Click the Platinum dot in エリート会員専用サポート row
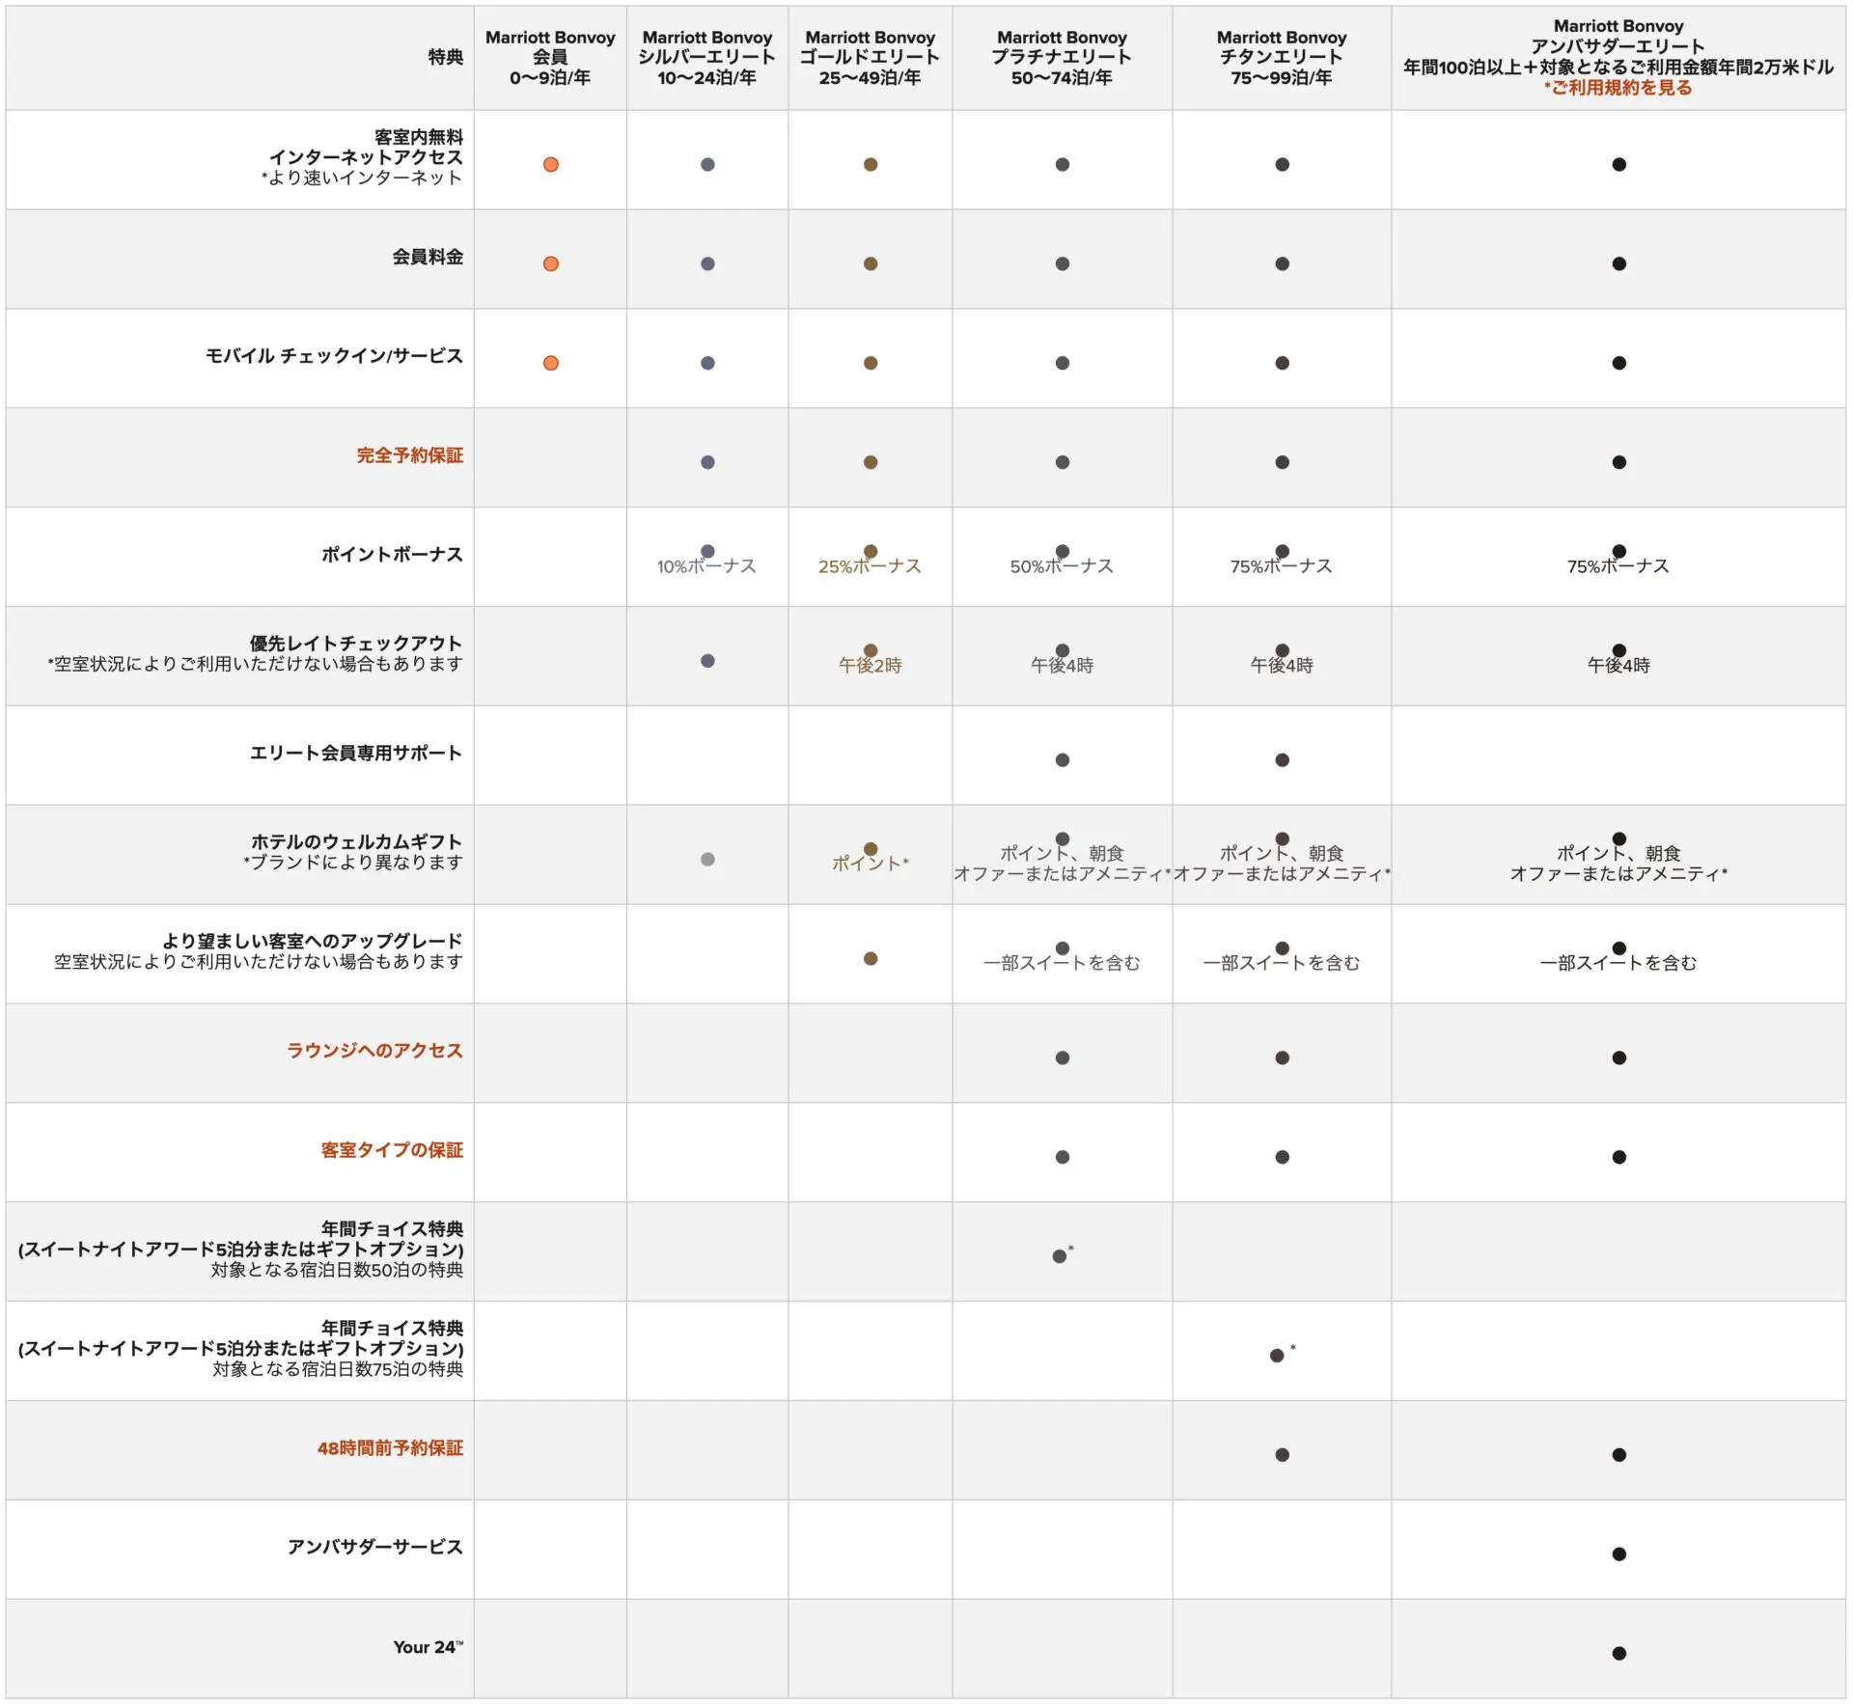 coord(1062,760)
